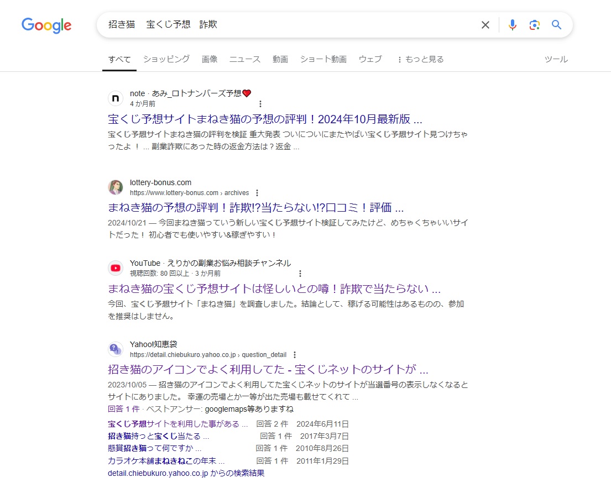
Task: Click the note source name あみ_ロトナンバーズ予想
Action: tap(201, 93)
